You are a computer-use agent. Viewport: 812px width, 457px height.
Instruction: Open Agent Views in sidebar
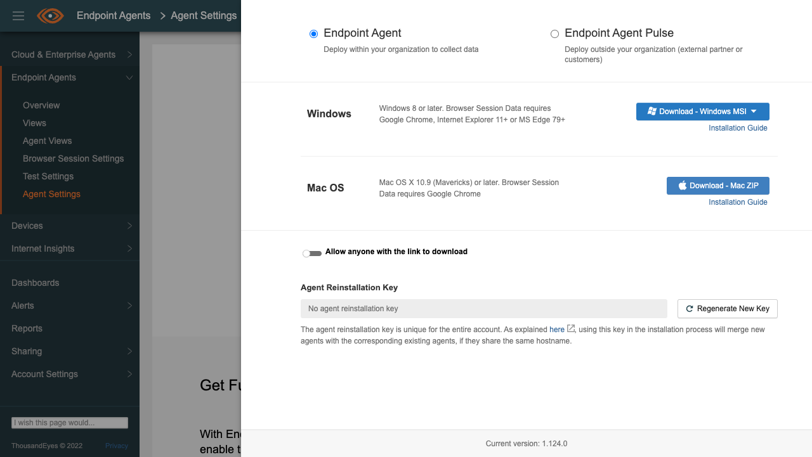(47, 141)
